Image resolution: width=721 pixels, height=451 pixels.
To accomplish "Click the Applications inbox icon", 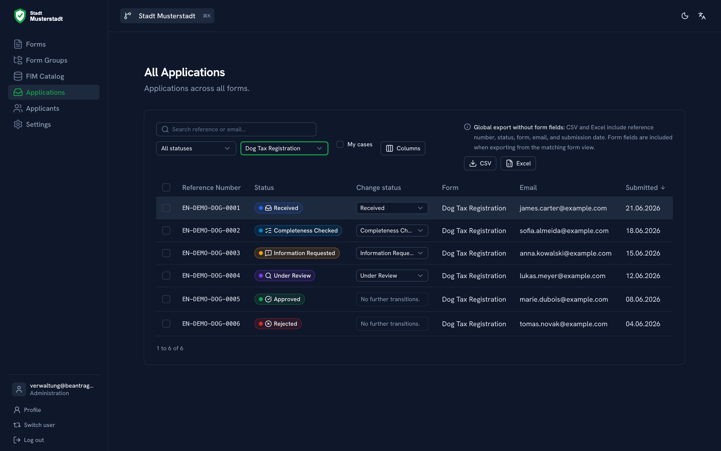I will pyautogui.click(x=18, y=92).
